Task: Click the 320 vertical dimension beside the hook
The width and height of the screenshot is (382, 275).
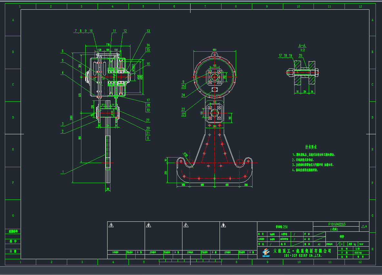Action: 166,173
